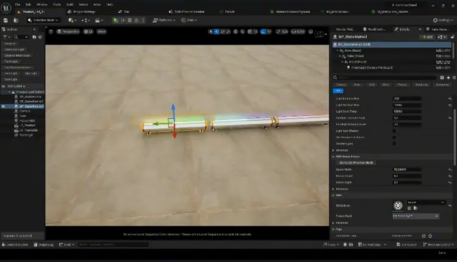Click the Outliner new folder icon
The width and height of the screenshot is (457, 262).
(34, 37)
